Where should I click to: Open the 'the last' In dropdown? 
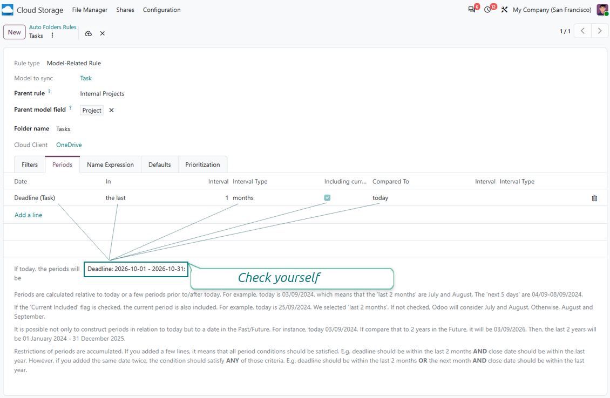[116, 198]
